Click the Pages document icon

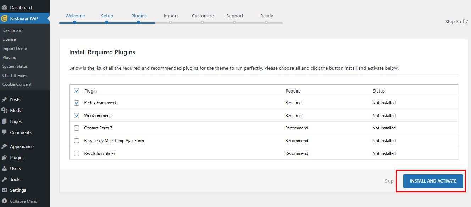[4, 121]
